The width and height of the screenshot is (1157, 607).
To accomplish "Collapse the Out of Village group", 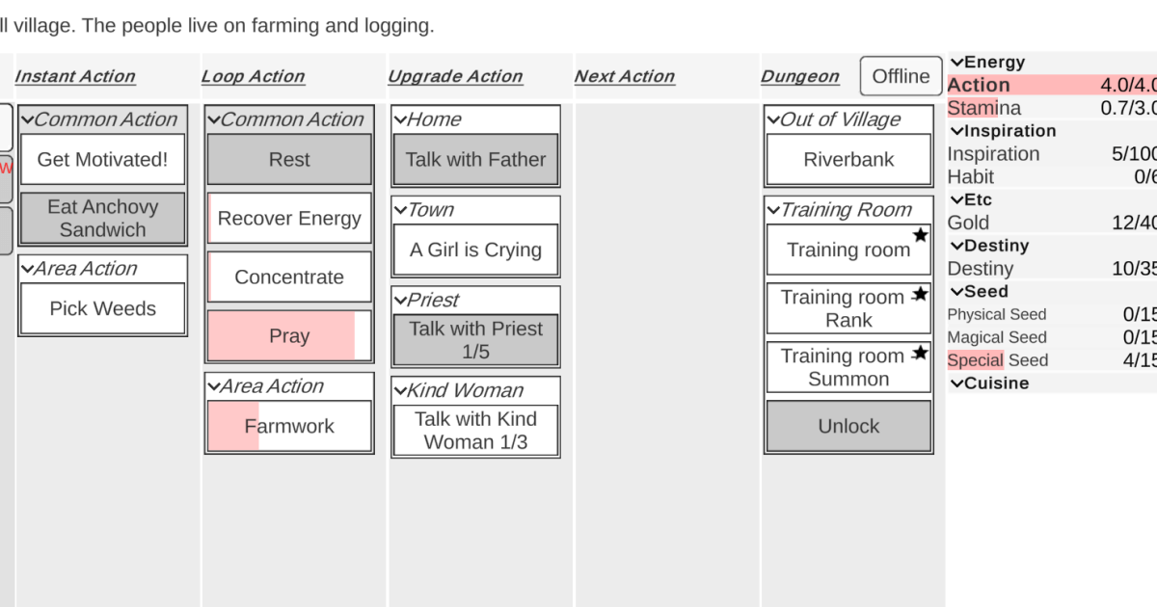I will [772, 119].
